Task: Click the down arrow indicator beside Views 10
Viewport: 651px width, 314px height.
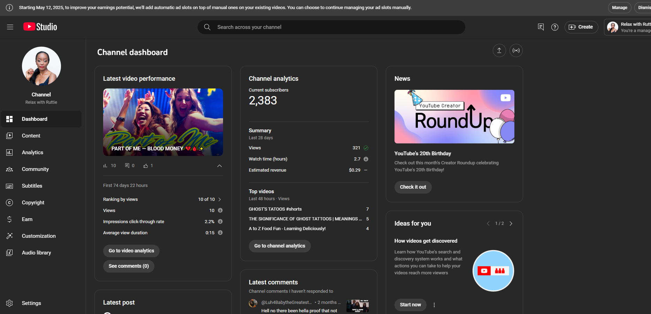Action: [x=220, y=210]
